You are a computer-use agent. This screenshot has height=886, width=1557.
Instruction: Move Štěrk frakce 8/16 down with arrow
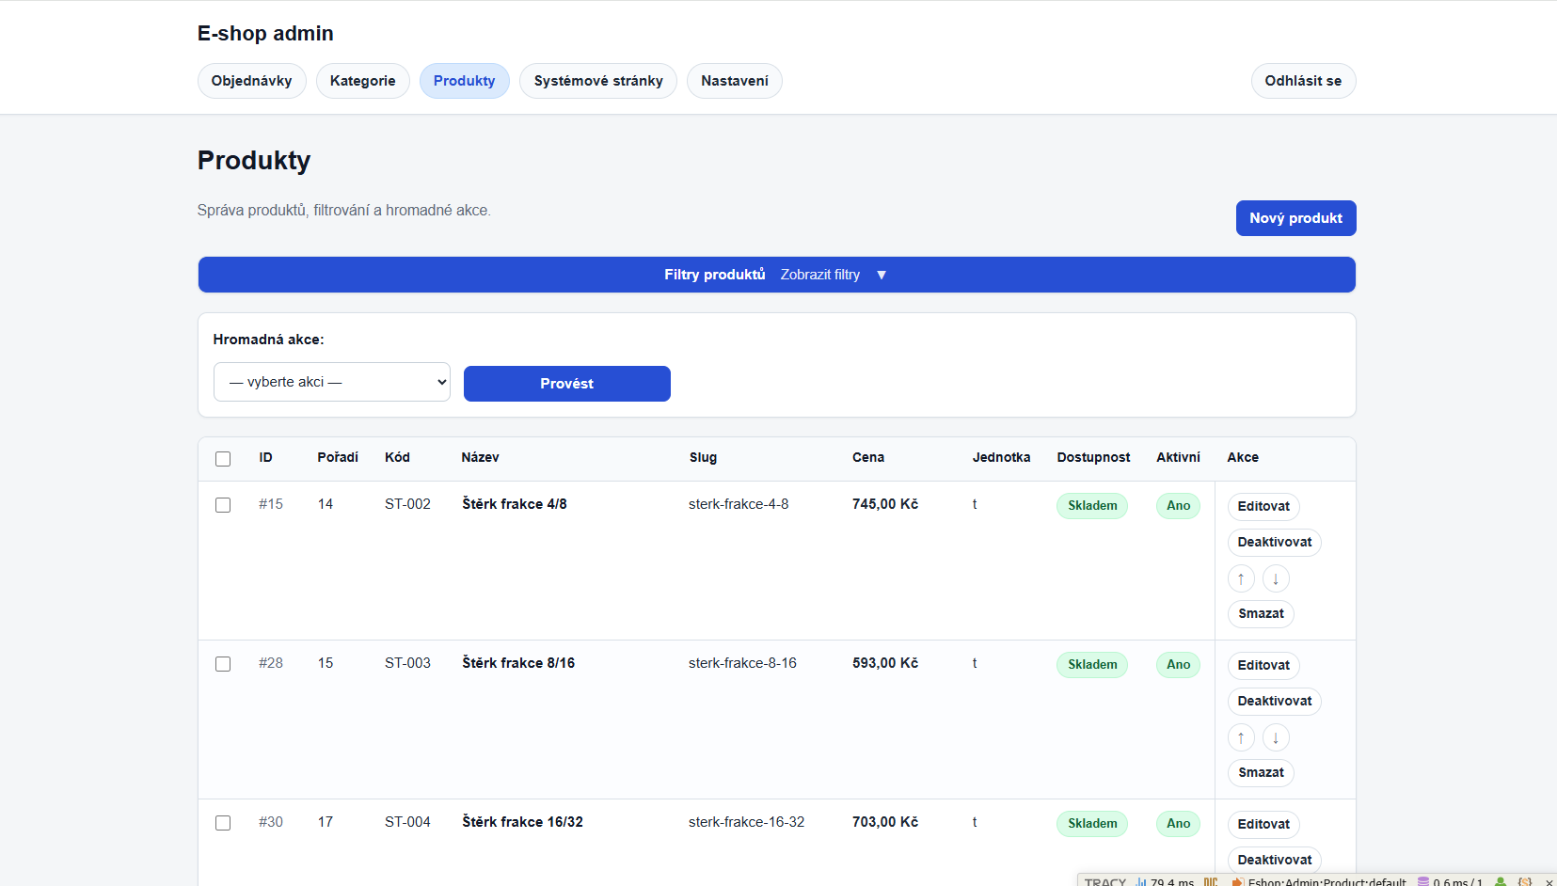click(1276, 737)
